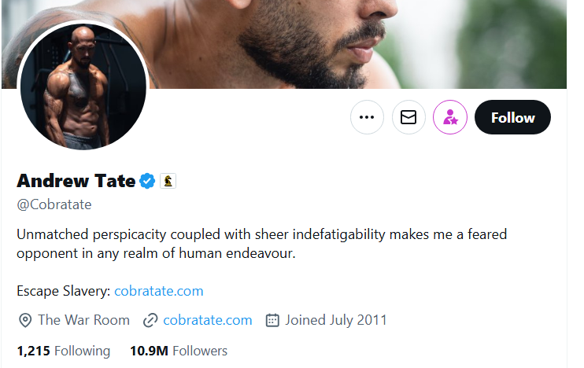This screenshot has height=368, width=584.
Task: Click The War Room location text
Action: (x=83, y=320)
